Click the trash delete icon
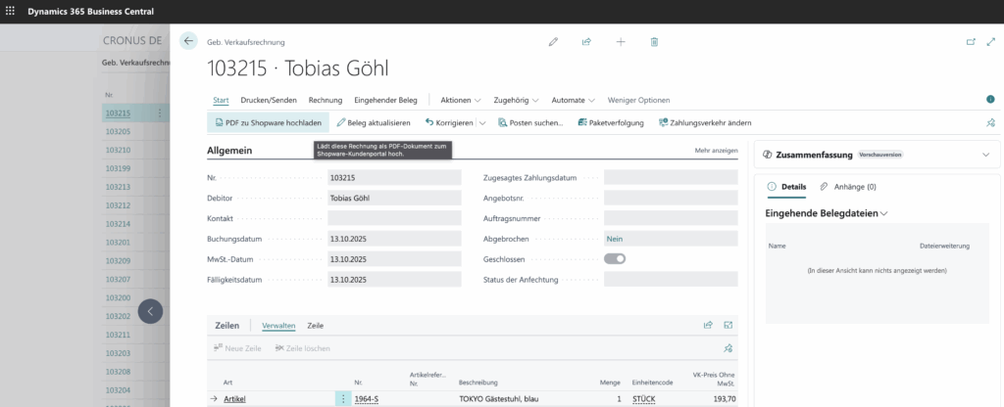 pos(654,42)
